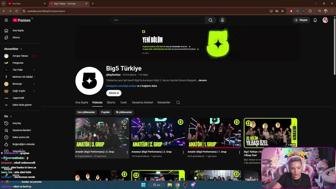Select the Son yüklenenler filter chip

click(x=86, y=112)
